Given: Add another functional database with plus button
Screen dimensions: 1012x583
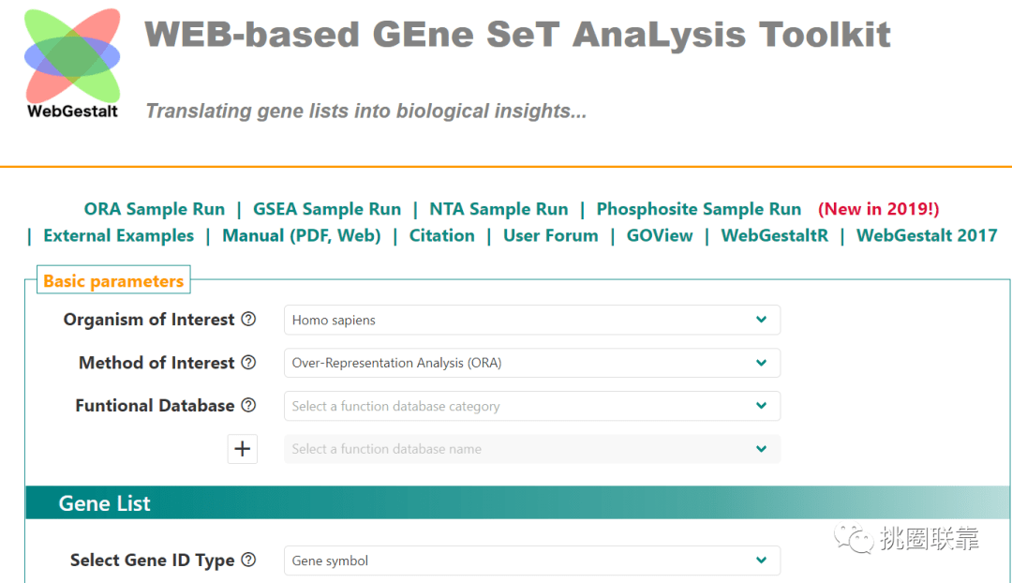Looking at the screenshot, I should pos(242,449).
